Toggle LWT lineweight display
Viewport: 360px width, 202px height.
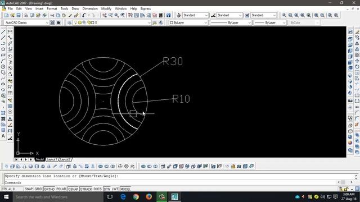pyautogui.click(x=115, y=189)
